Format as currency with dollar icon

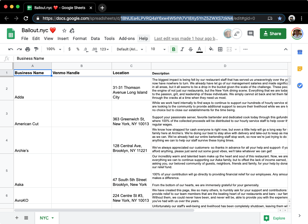click(x=69, y=49)
